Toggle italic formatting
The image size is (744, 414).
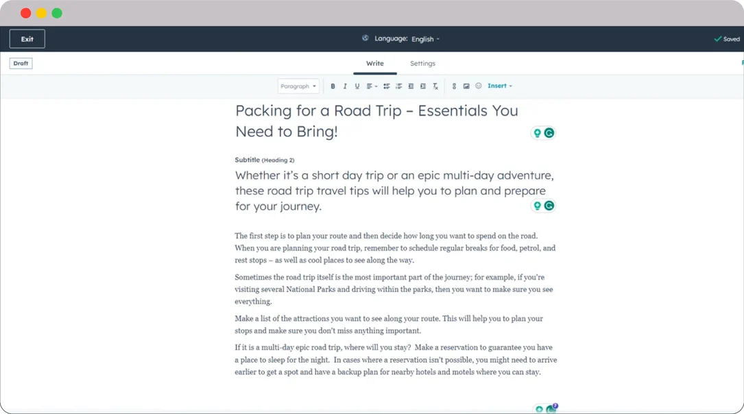(345, 86)
